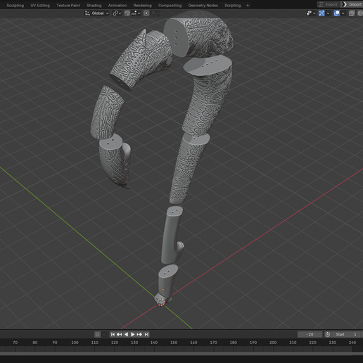Open the snapping options dropdown
Viewport: 363px width, 363px height.
coord(136,13)
